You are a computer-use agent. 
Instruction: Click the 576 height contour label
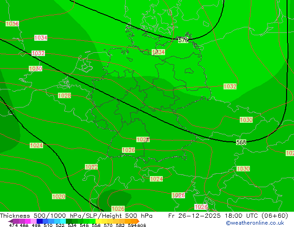click(183, 40)
